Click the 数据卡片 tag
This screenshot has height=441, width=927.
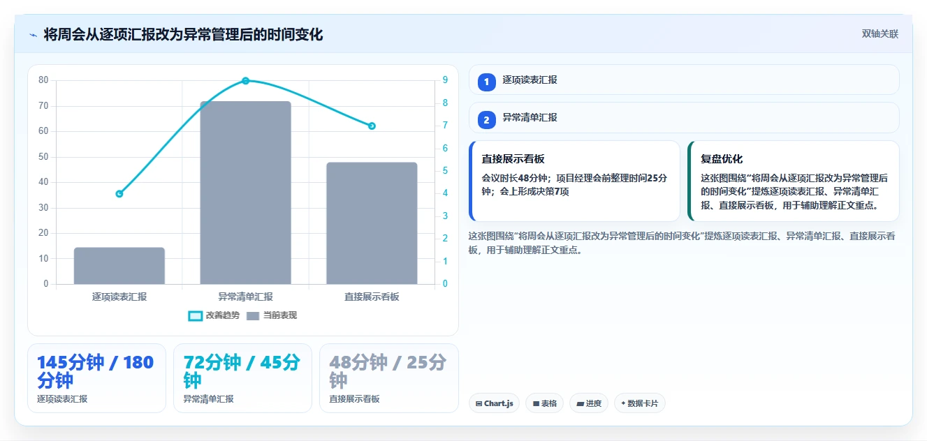click(640, 403)
